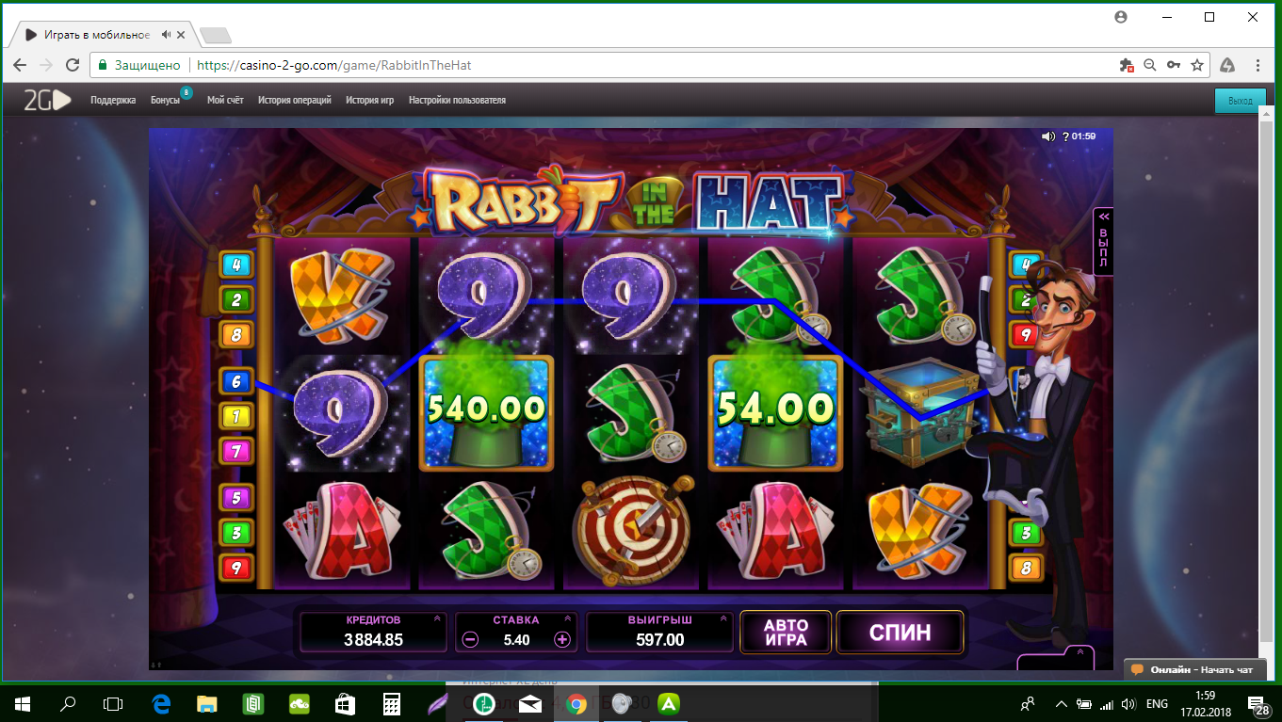Enable auto play with АВТО ИГРА
Viewport: 1282px width, 722px height.
click(786, 633)
